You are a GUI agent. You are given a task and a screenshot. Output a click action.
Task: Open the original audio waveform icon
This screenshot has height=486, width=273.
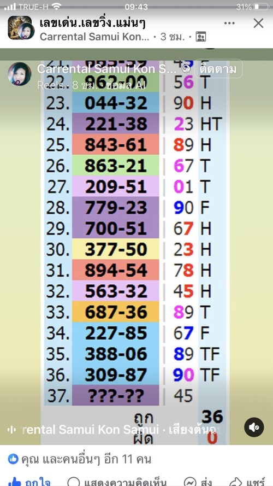point(11,430)
